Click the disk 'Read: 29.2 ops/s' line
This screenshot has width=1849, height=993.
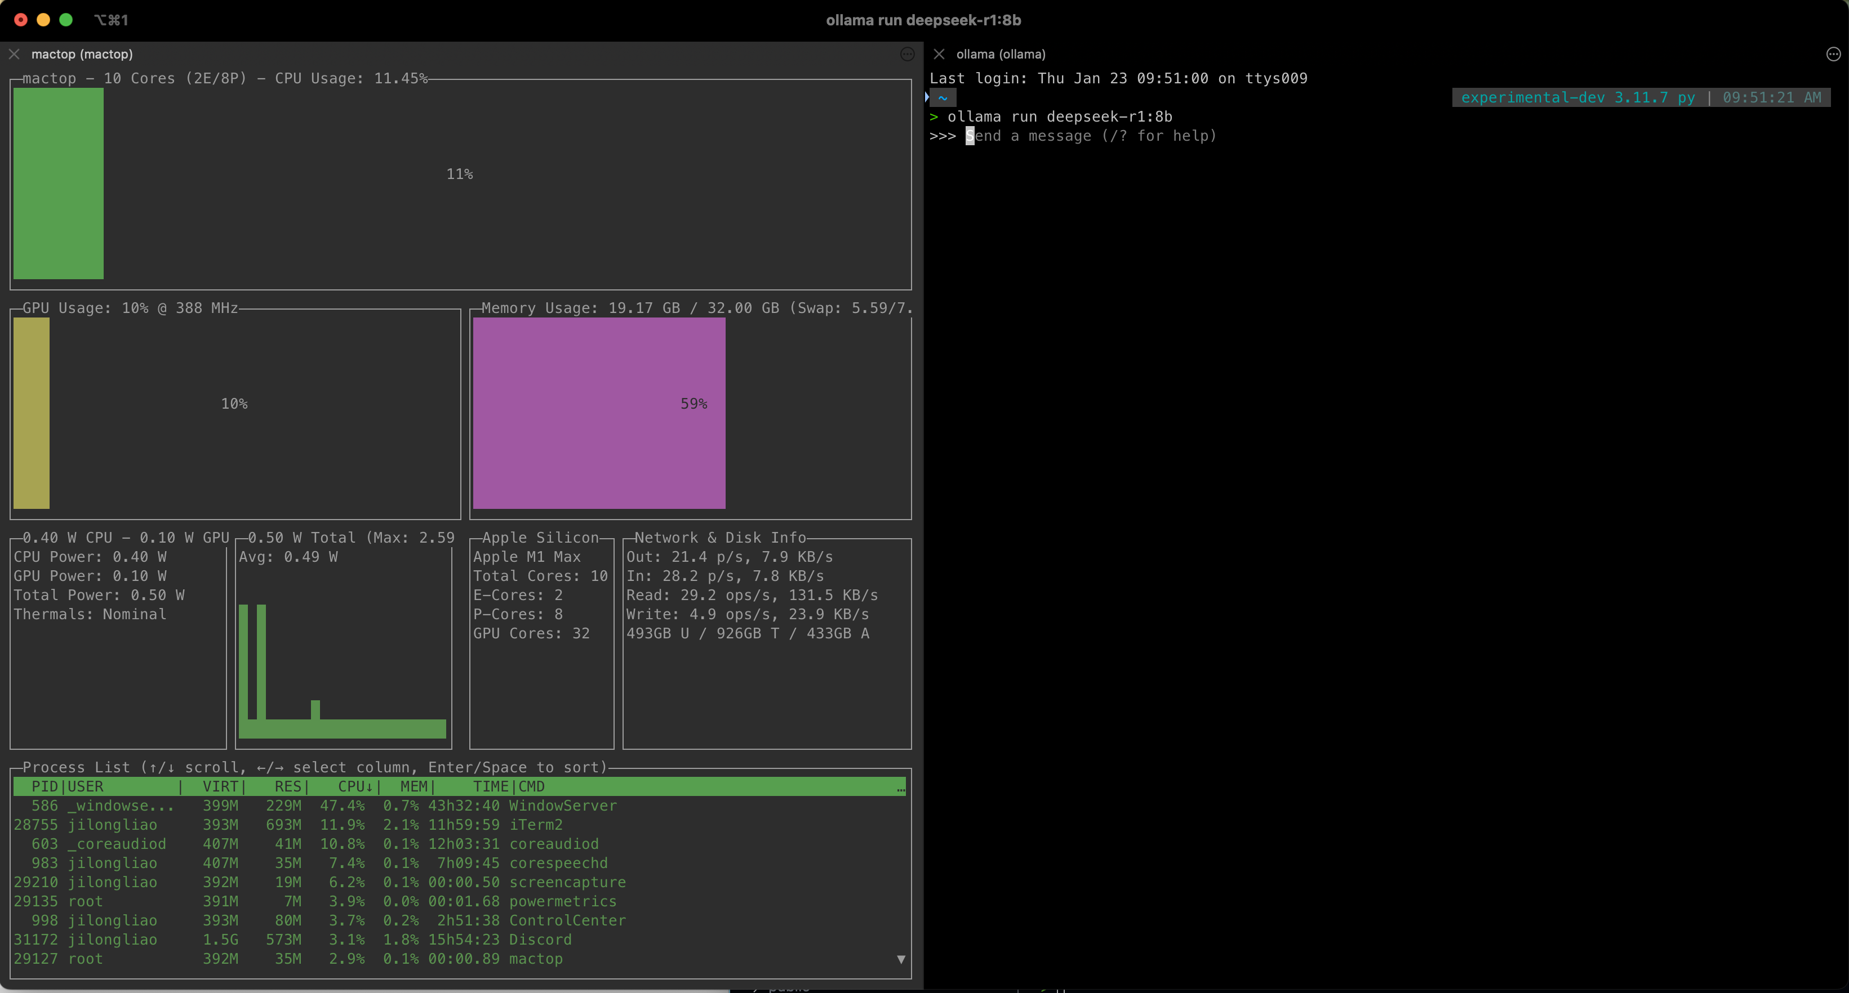point(752,595)
